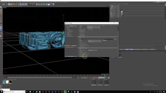
Task: Open the Floor environment objects icon
Action: (49, 4)
